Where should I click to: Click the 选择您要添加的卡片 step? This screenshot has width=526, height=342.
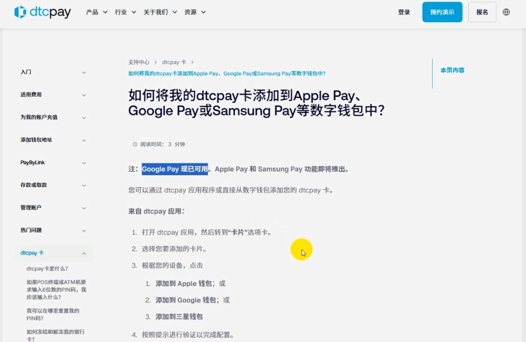pos(174,249)
